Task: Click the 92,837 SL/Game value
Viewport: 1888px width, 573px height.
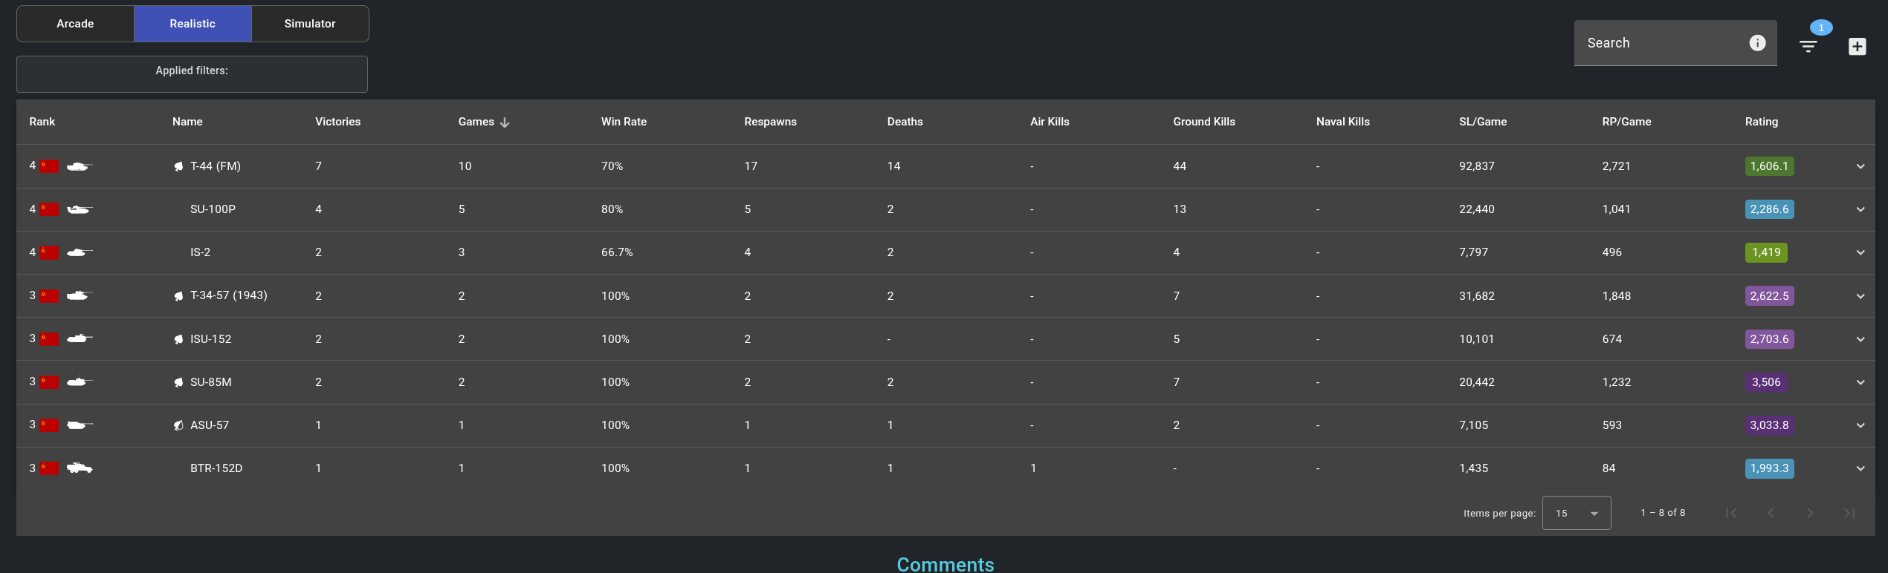Action: (x=1476, y=166)
